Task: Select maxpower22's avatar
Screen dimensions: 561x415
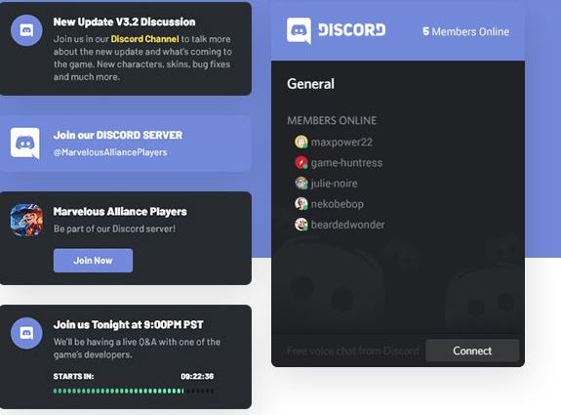Action: [x=301, y=142]
